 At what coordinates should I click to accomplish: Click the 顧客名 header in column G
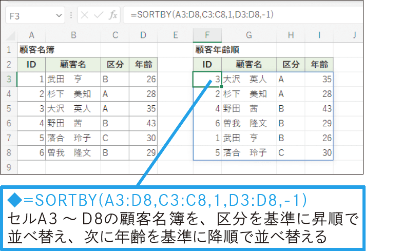click(x=249, y=65)
